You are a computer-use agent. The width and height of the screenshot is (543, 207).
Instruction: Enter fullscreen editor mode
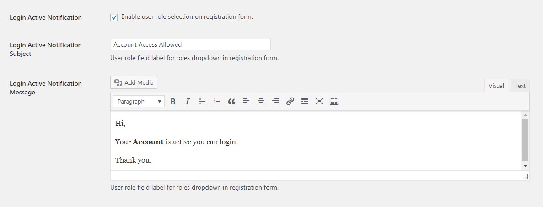319,102
